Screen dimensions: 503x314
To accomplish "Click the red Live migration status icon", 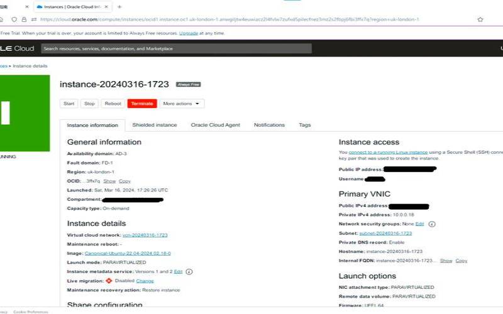I will [109, 281].
